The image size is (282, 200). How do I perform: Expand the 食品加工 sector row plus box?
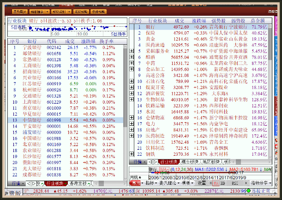tap(132, 69)
